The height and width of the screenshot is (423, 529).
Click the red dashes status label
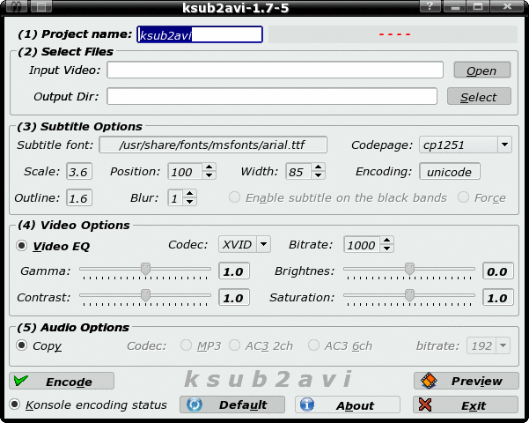click(394, 34)
